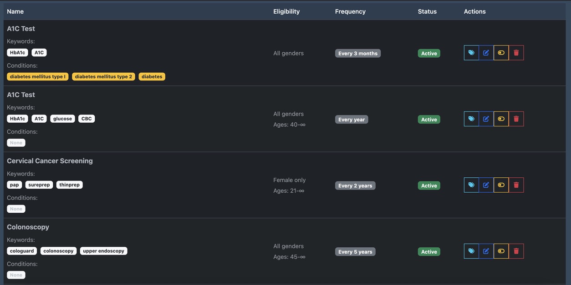571x285 pixels.
Task: Click the Status column header
Action: click(x=427, y=11)
